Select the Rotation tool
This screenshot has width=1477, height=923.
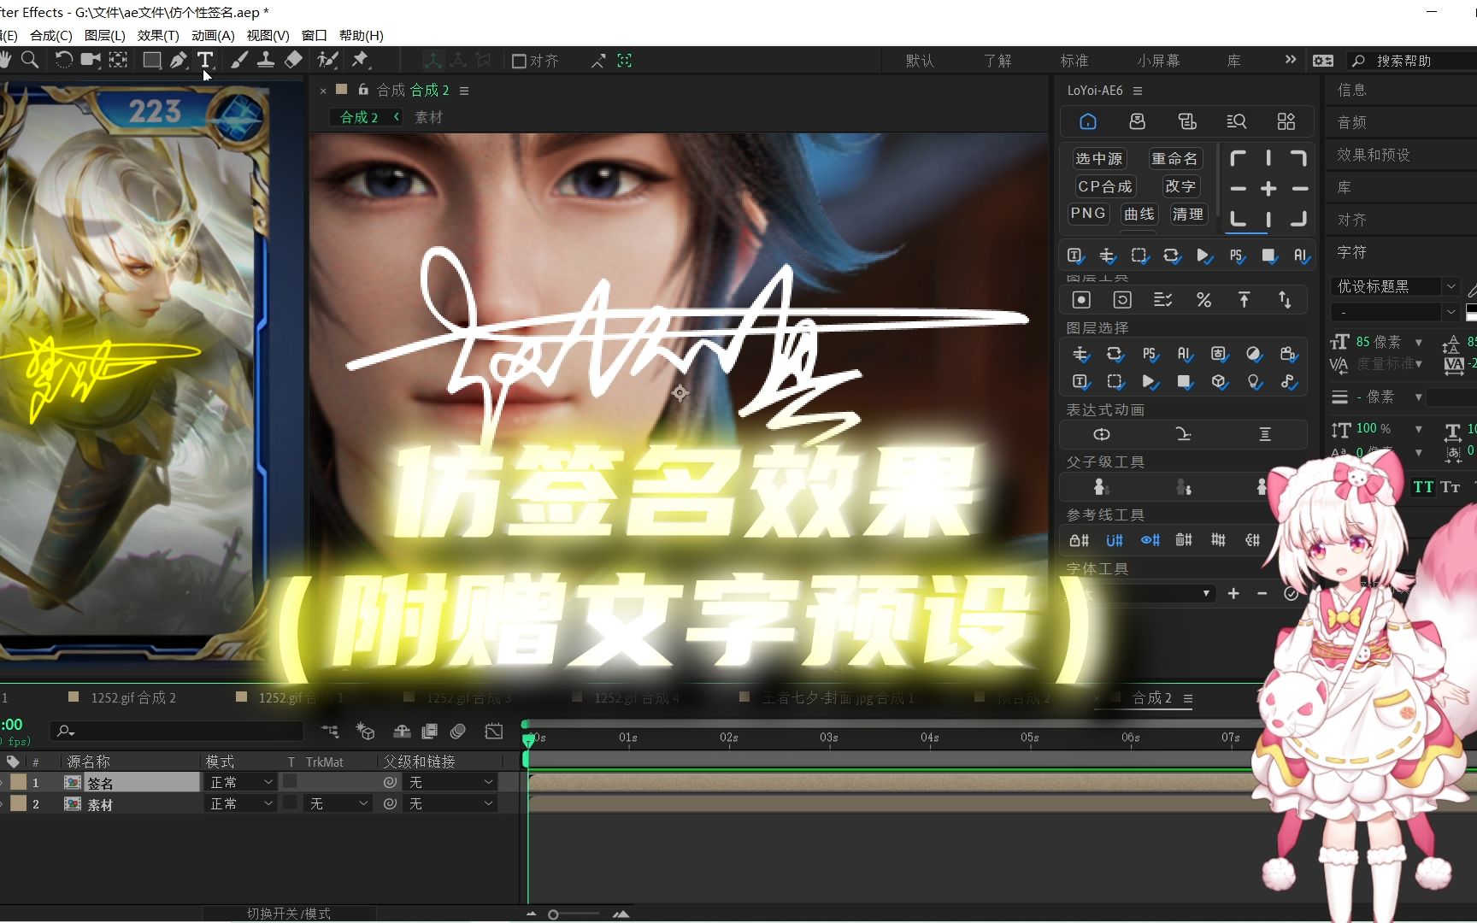click(x=63, y=60)
